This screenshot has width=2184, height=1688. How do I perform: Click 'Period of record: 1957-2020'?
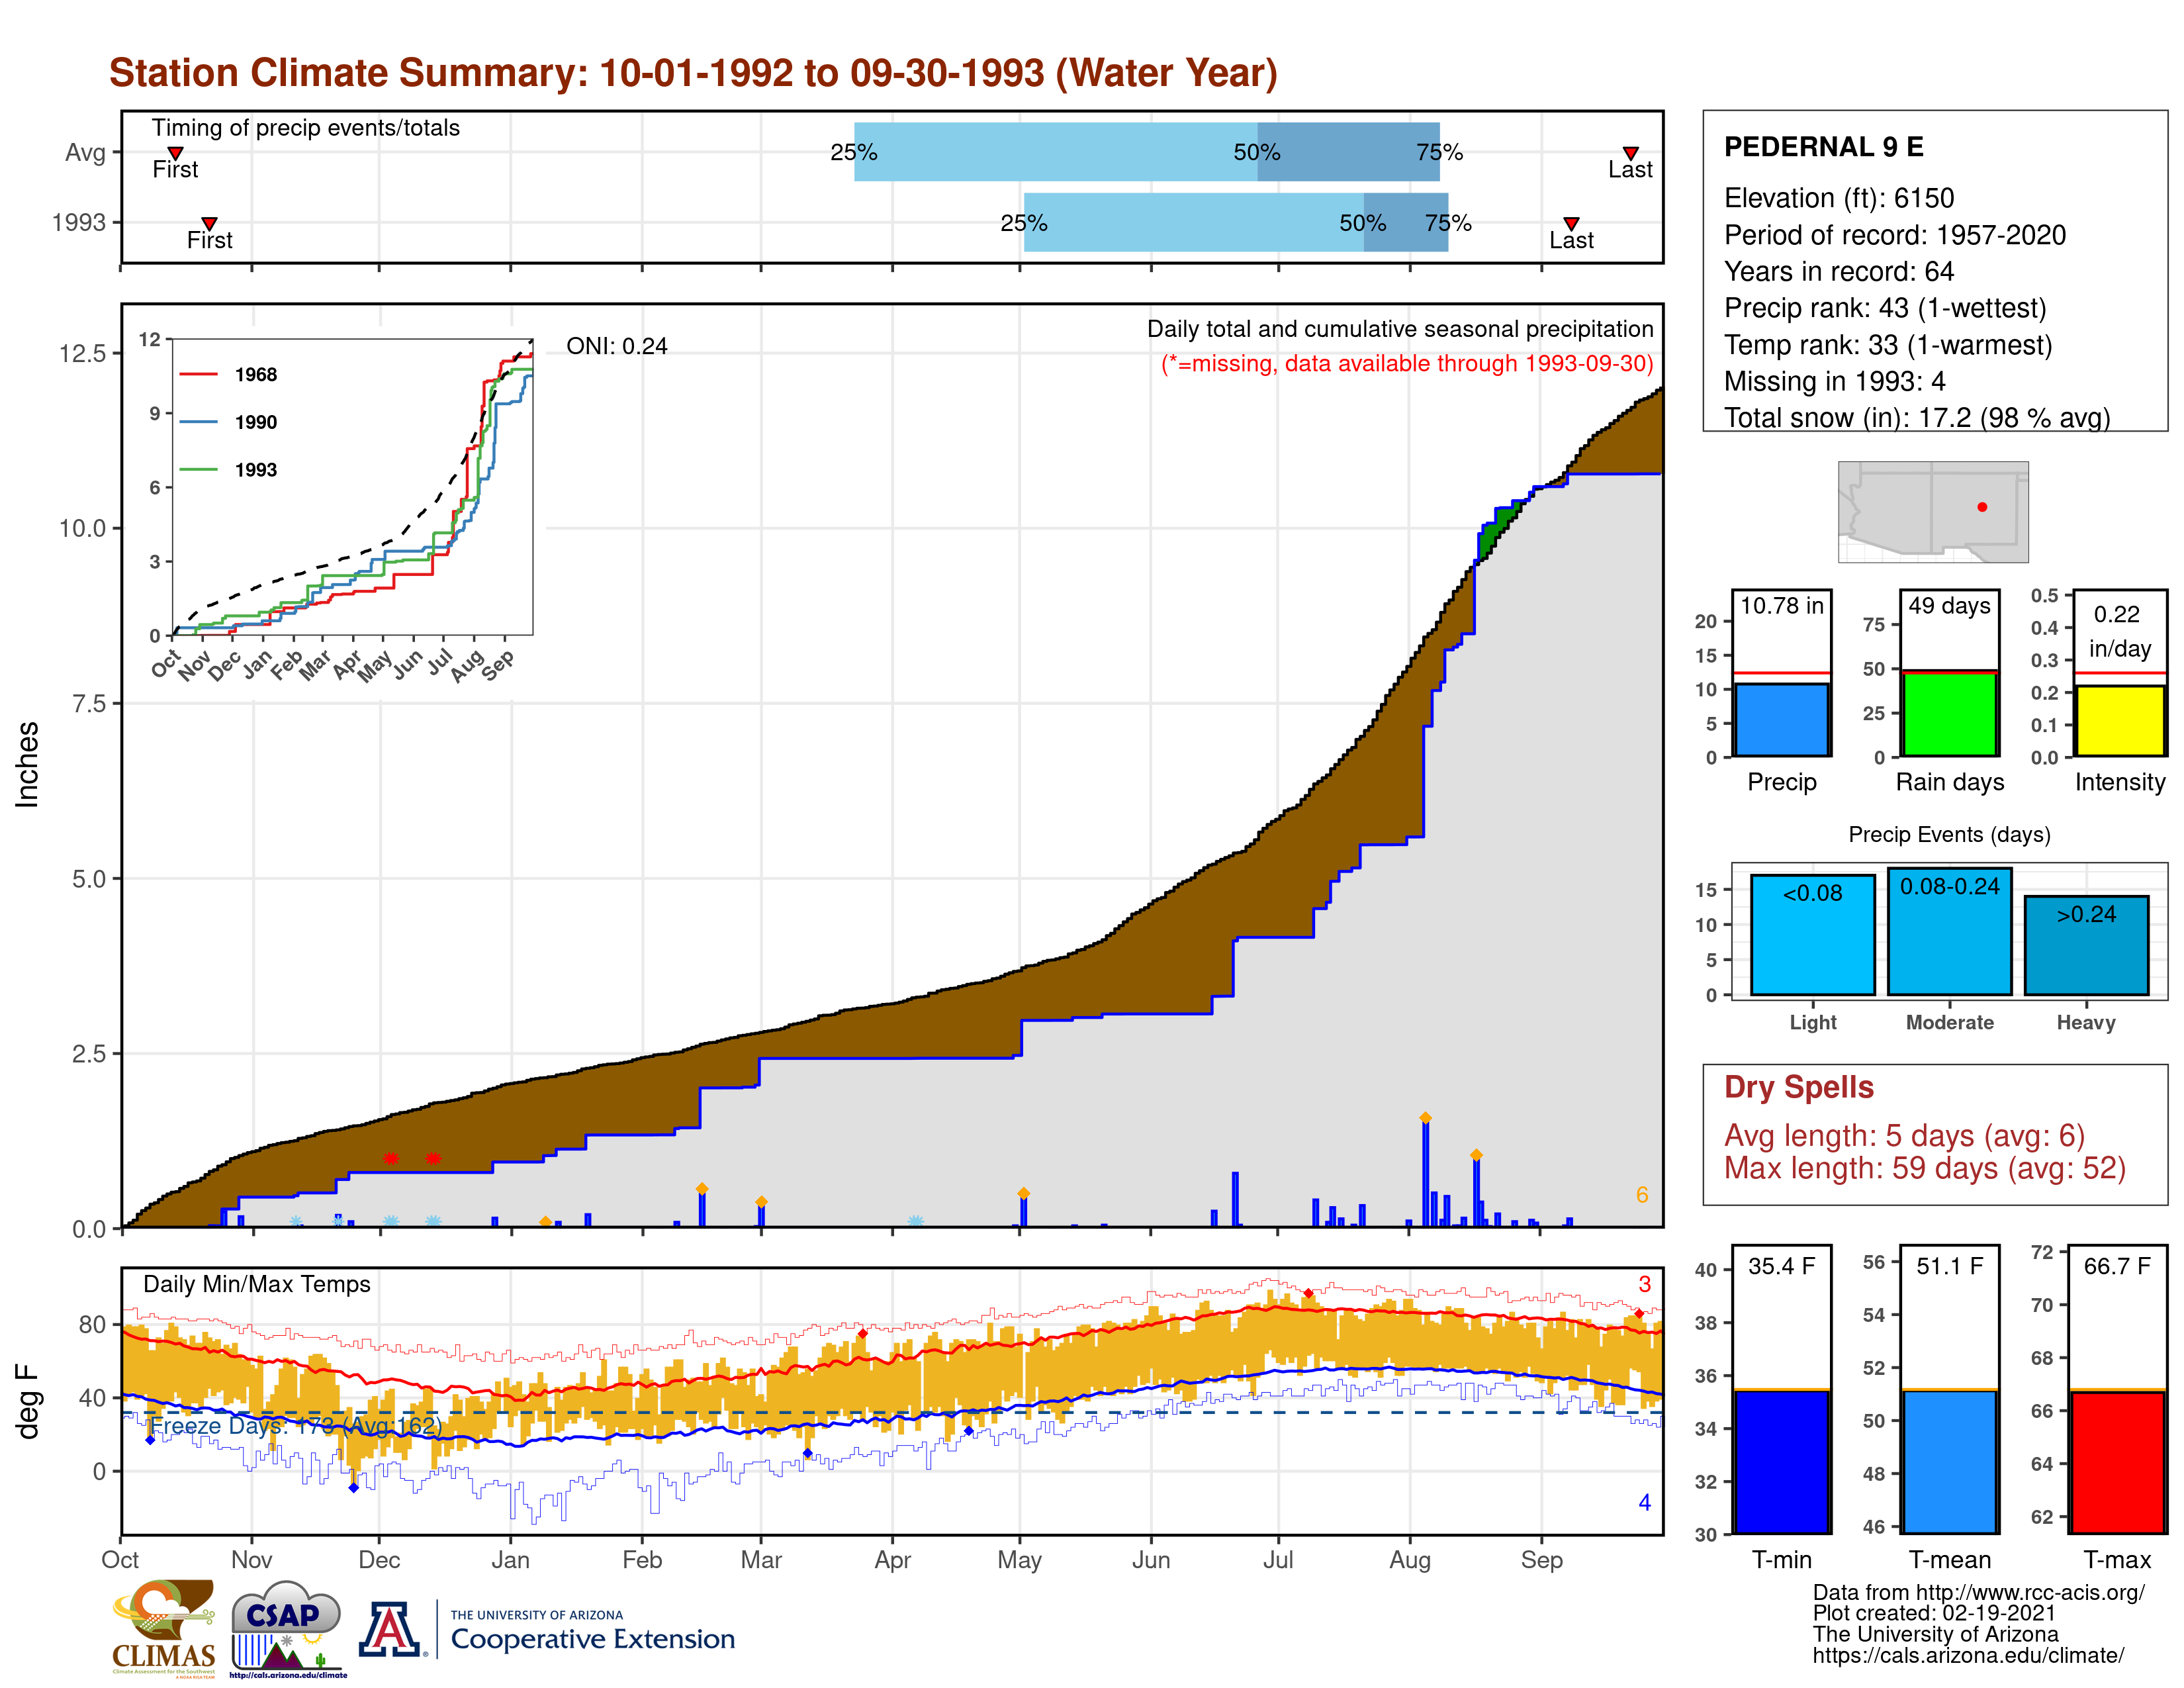click(1894, 235)
